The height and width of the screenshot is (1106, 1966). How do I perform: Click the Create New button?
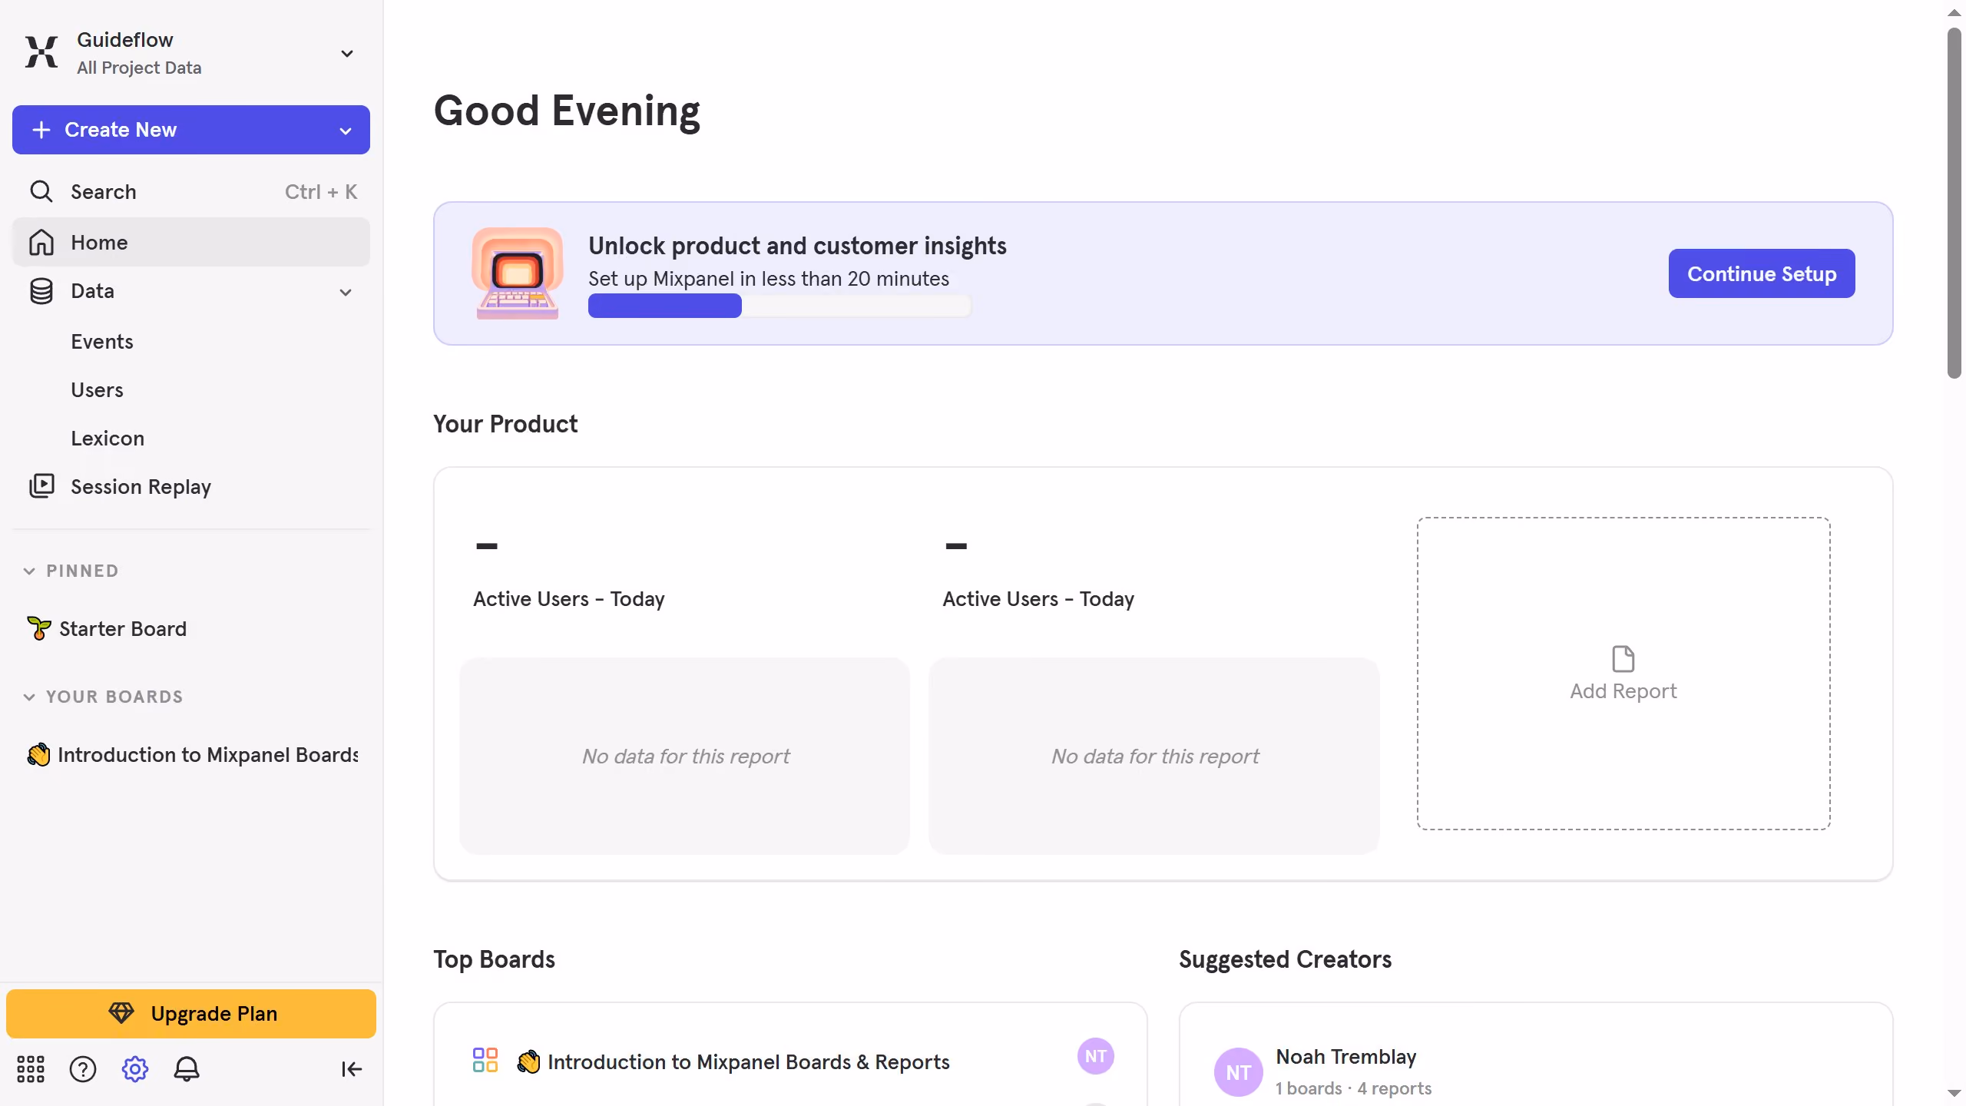191,130
